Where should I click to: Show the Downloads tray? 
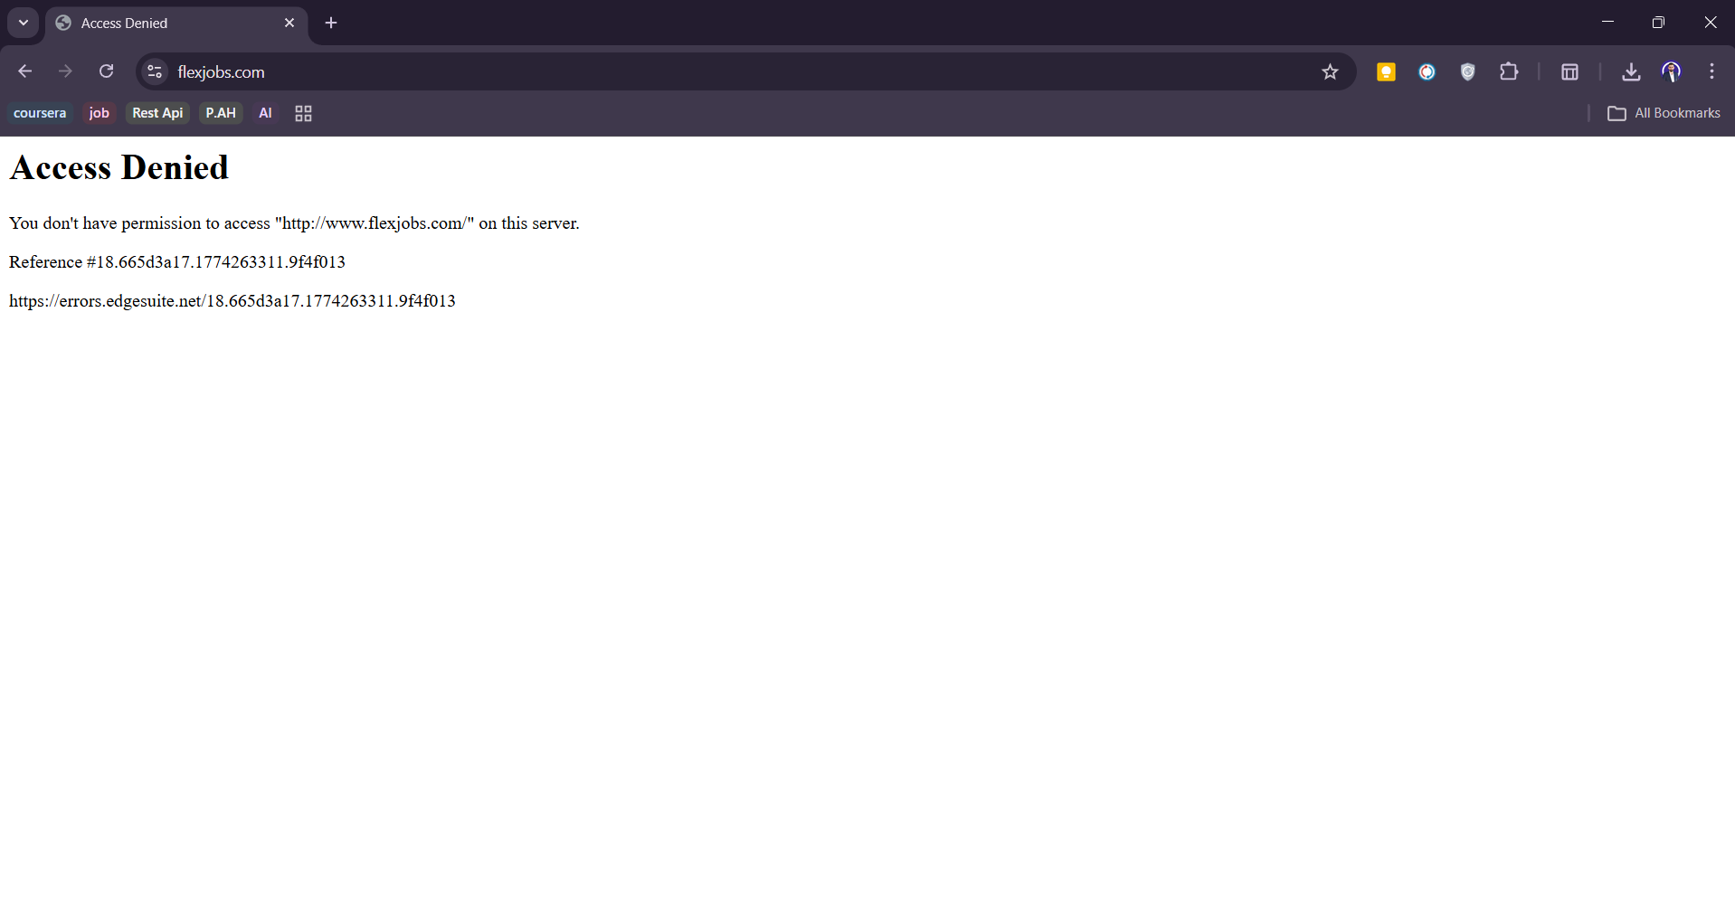point(1630,71)
